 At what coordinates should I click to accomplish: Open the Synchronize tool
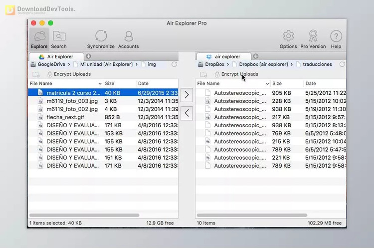coord(101,39)
